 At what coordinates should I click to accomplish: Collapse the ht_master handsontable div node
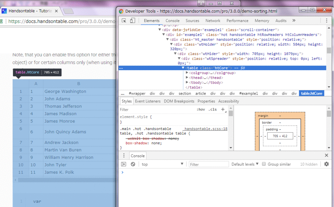(x=167, y=39)
